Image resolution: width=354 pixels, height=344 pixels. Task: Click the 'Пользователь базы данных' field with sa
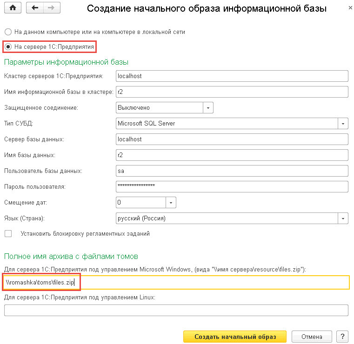232,171
